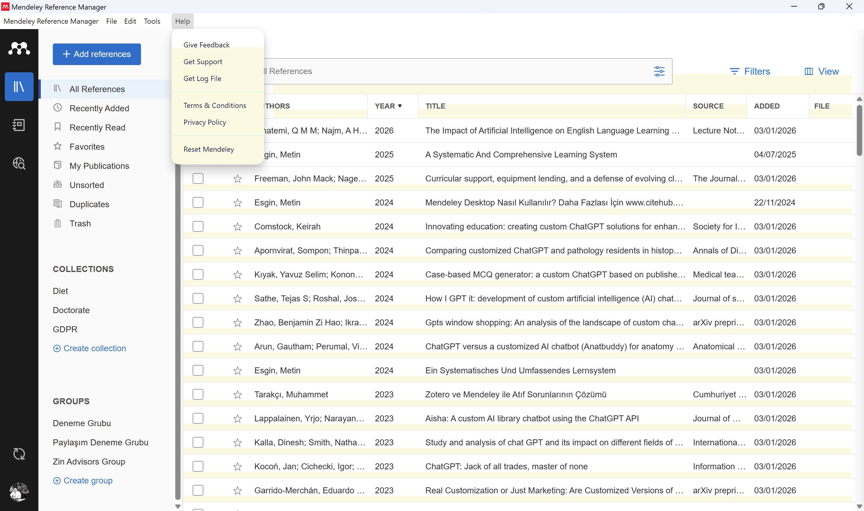The height and width of the screenshot is (511, 864).
Task: Click the reference list vertical scrollbar
Action: (859, 130)
